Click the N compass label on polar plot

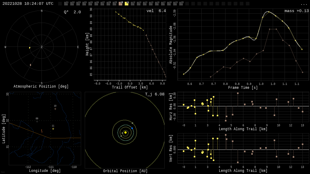41,11
